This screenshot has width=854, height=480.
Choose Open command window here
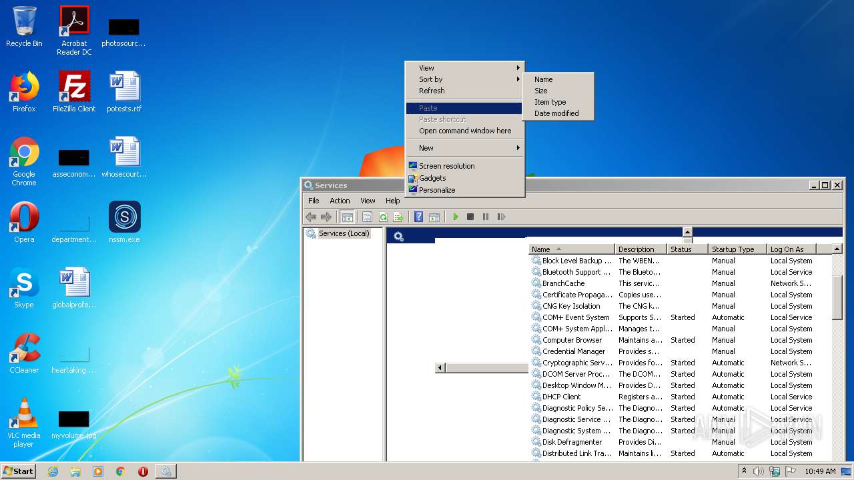point(464,131)
